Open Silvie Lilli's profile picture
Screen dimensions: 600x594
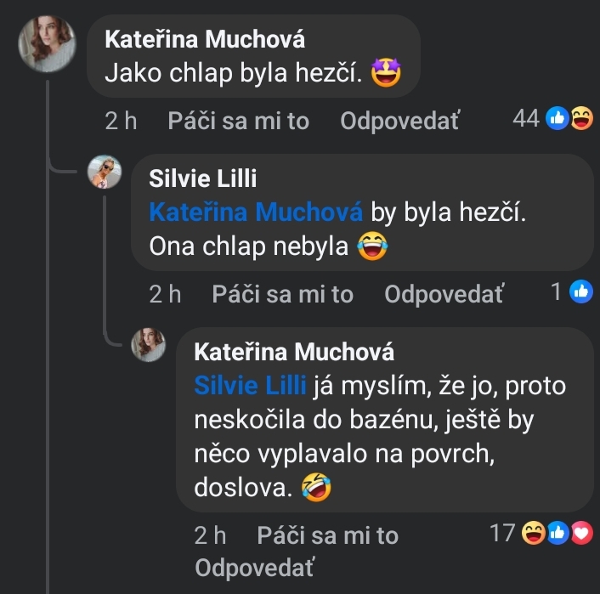pos(105,173)
